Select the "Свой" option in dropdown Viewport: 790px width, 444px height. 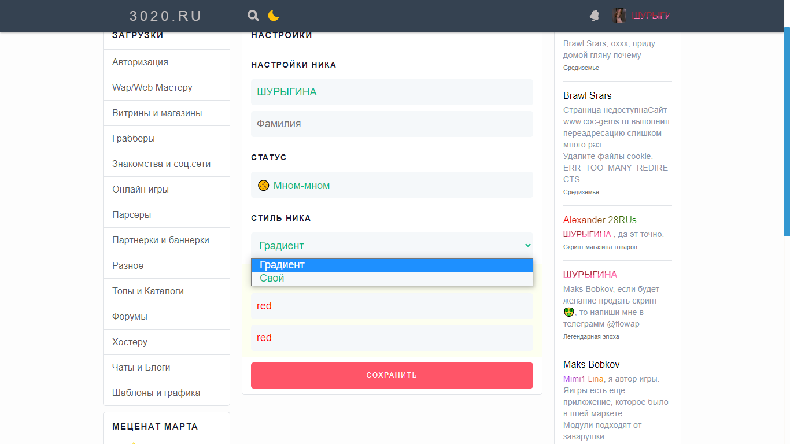pyautogui.click(x=272, y=279)
